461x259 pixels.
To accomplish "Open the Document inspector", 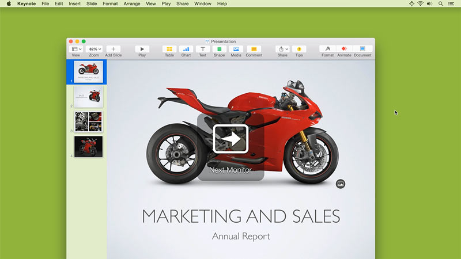I will [362, 49].
